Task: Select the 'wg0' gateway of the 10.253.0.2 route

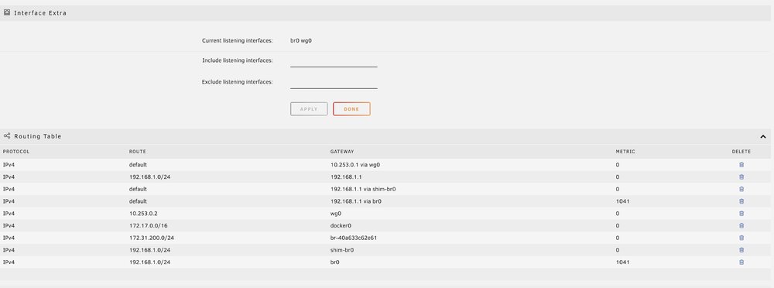Action: coord(336,214)
